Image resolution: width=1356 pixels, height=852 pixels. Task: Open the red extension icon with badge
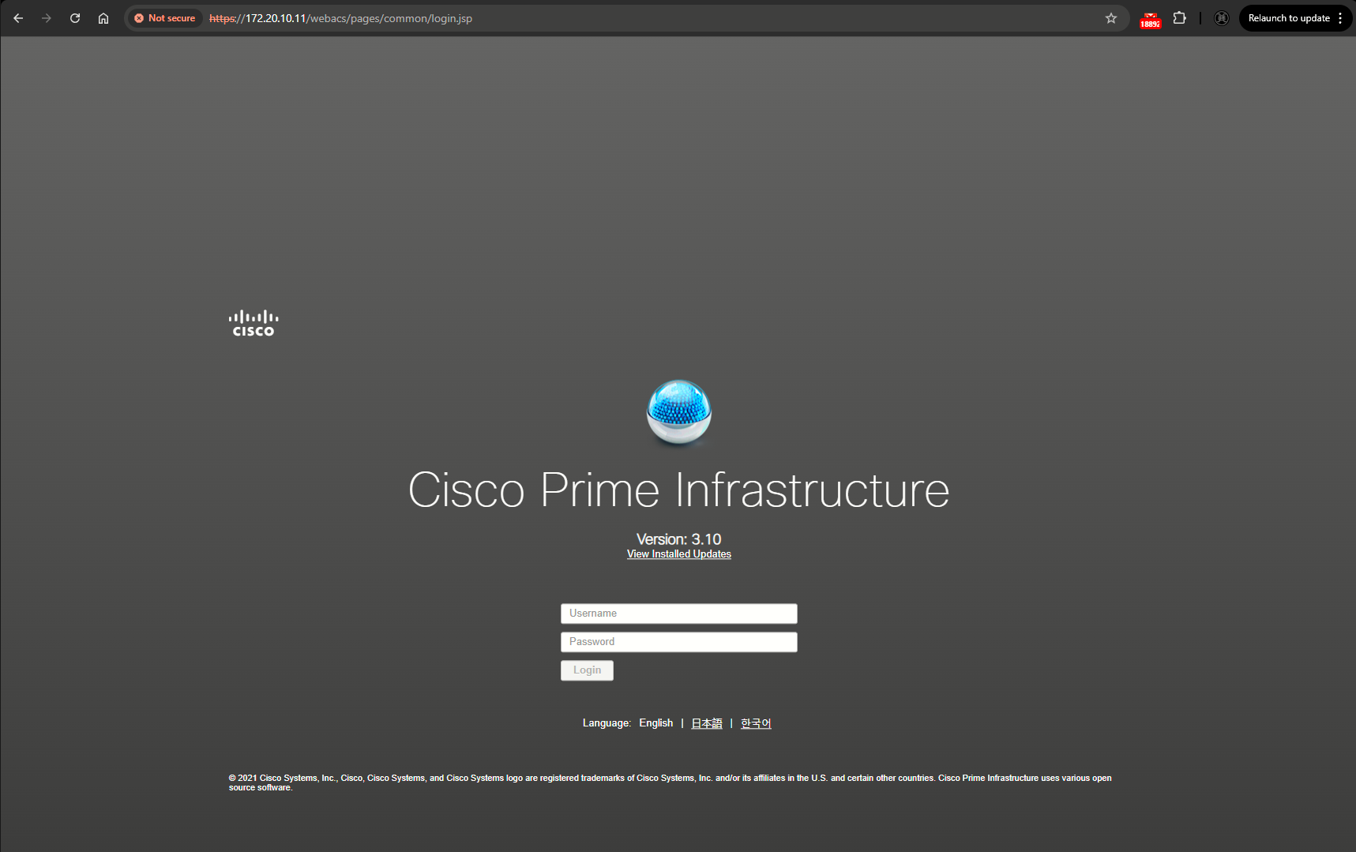[x=1151, y=19]
